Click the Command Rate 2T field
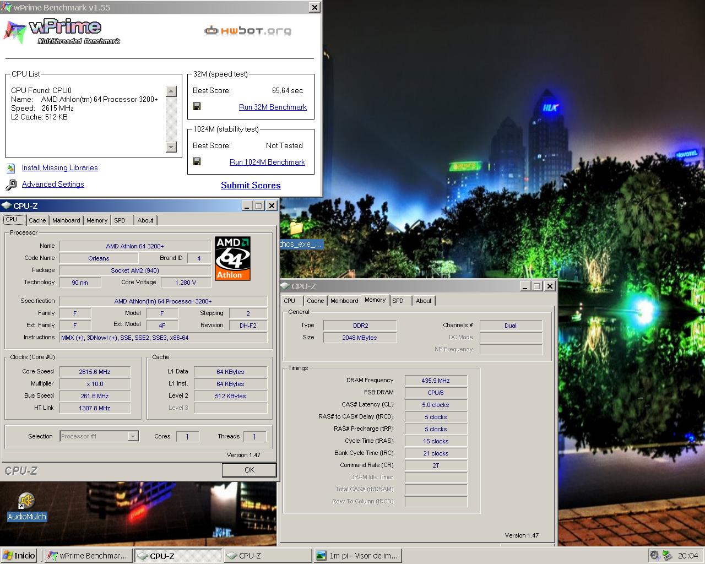This screenshot has width=705, height=564. click(x=436, y=465)
